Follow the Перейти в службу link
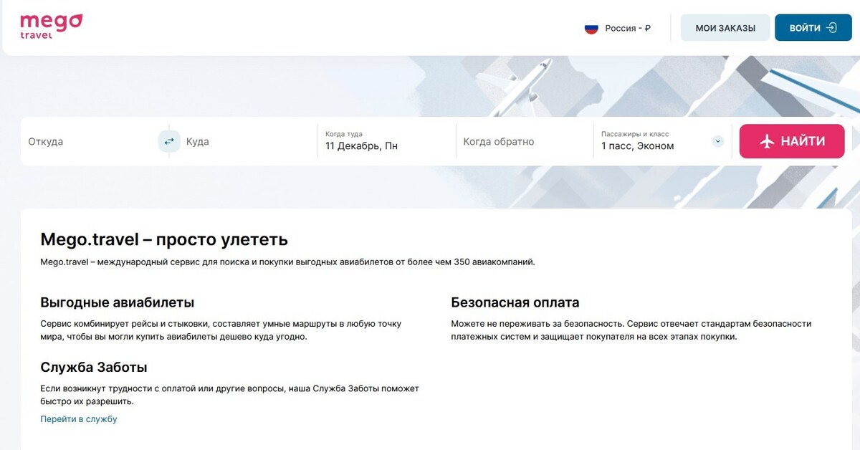 79,419
